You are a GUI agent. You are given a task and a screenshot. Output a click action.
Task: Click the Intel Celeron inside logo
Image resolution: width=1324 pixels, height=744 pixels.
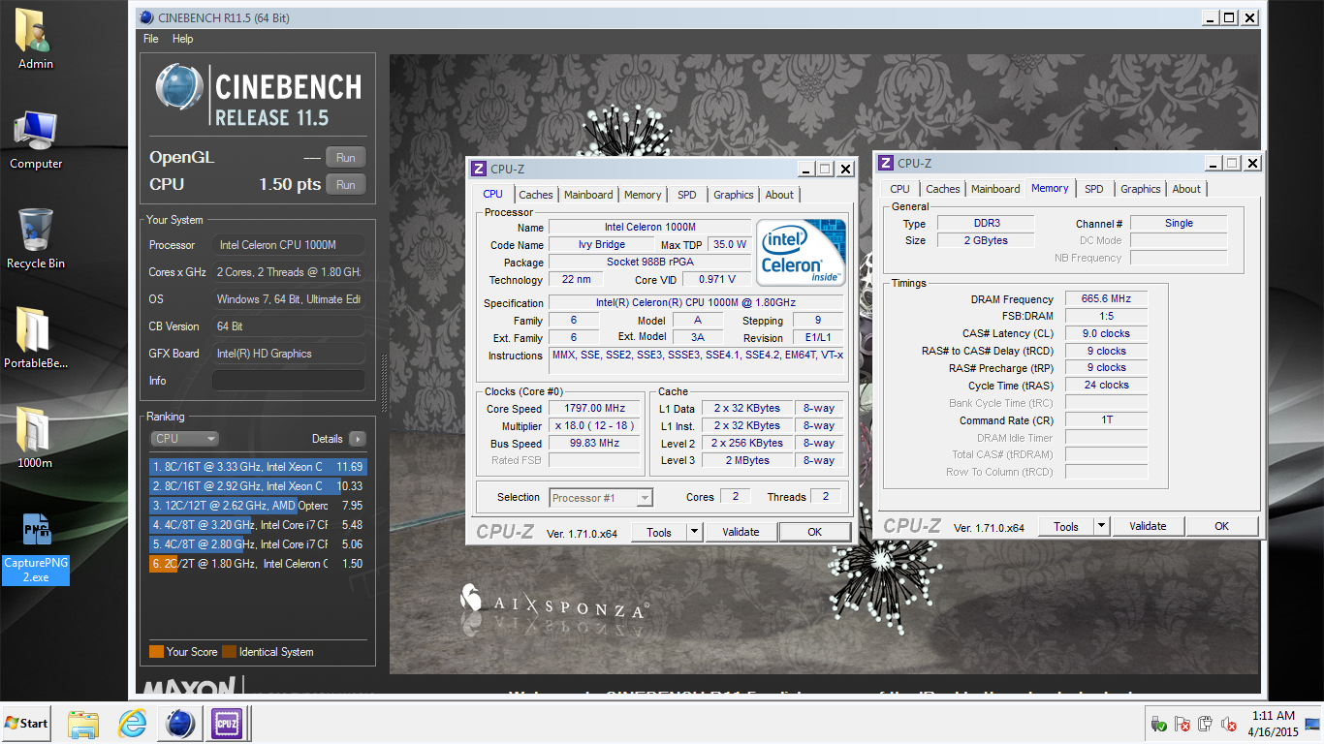click(x=801, y=253)
